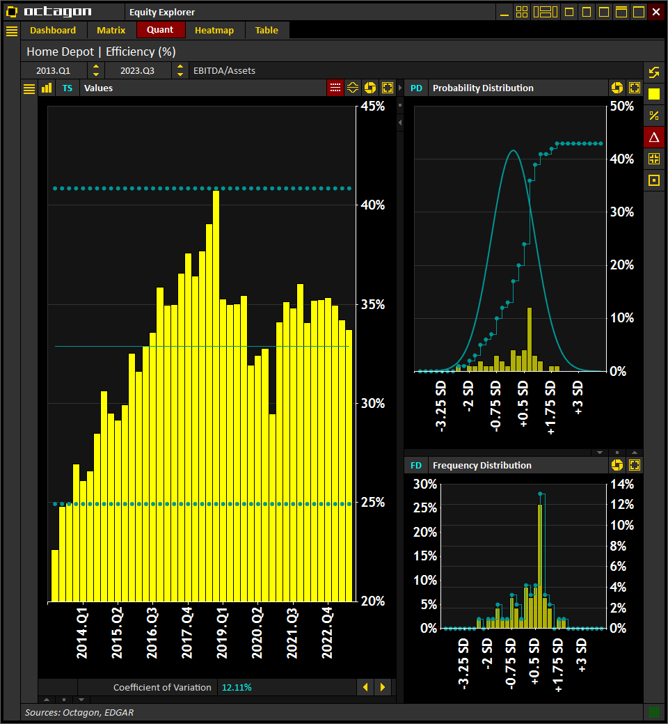Click the down triangle above Frequency Distribution
This screenshot has height=724, width=668.
click(600, 452)
